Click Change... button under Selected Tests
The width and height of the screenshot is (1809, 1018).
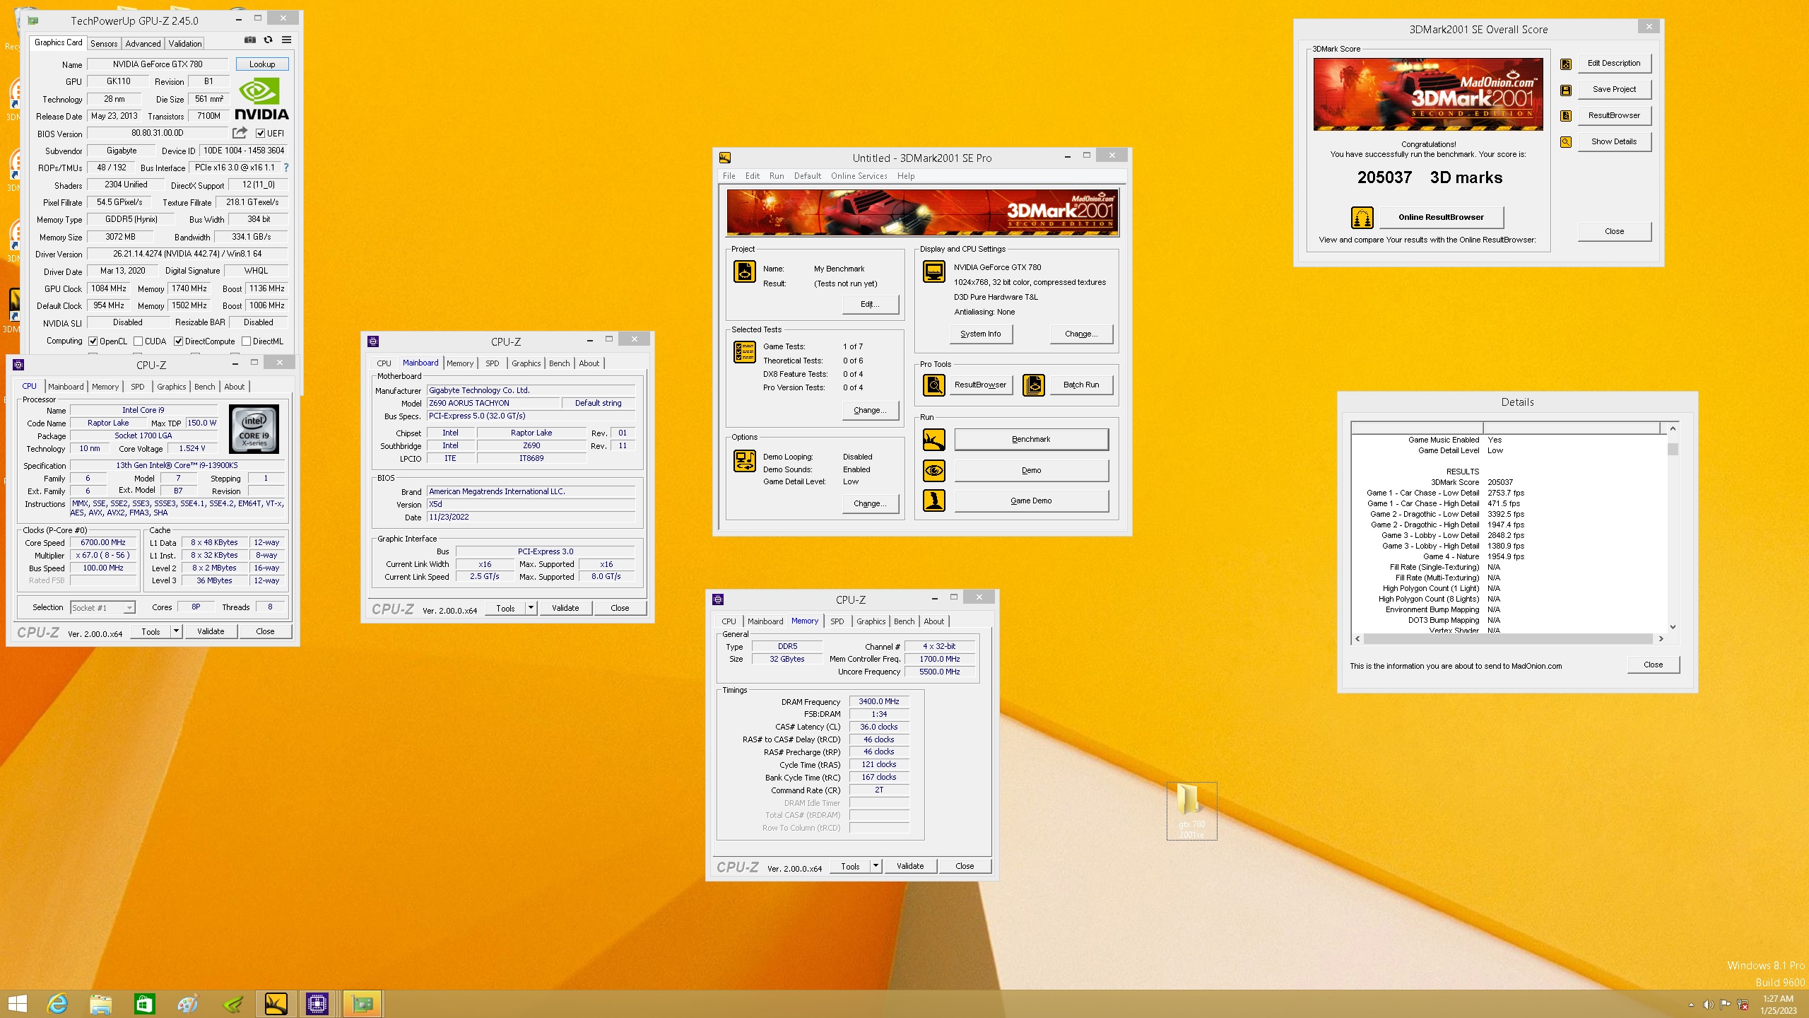tap(870, 410)
